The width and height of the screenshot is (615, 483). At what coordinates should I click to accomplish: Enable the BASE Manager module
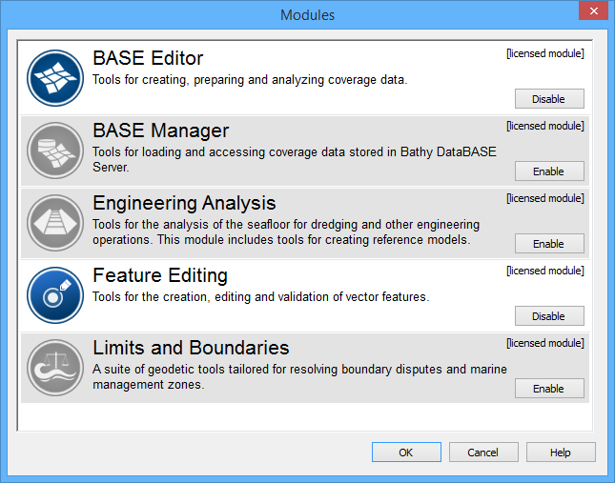point(548,171)
